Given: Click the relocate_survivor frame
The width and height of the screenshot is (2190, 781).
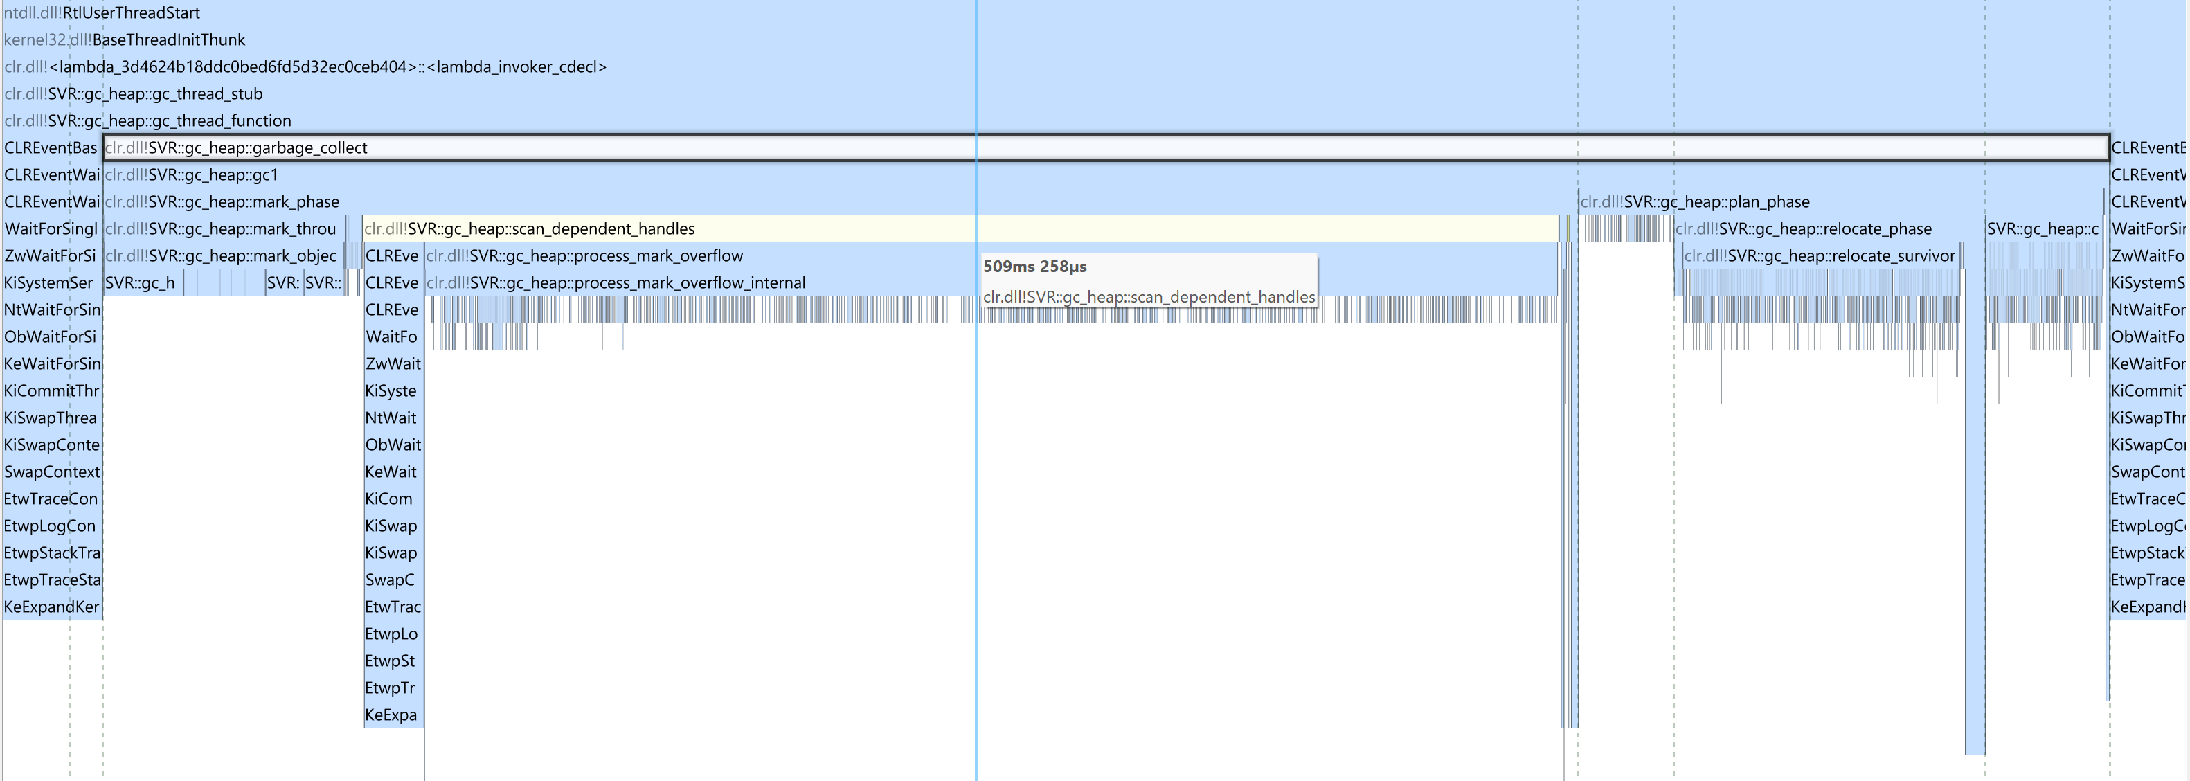Looking at the screenshot, I should click(x=1820, y=255).
